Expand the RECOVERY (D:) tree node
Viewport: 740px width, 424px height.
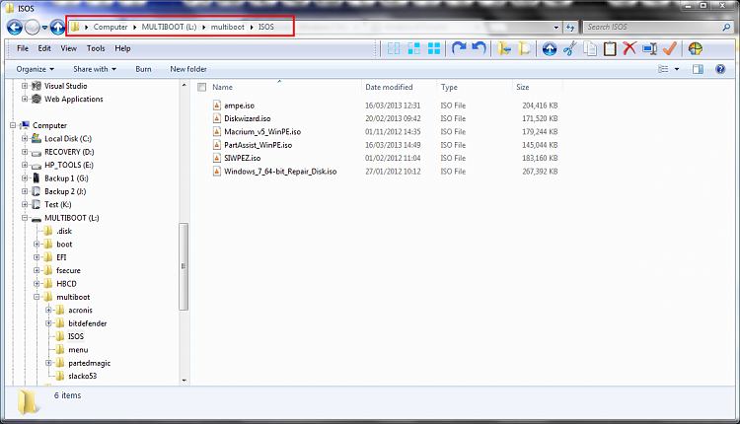[x=25, y=152]
